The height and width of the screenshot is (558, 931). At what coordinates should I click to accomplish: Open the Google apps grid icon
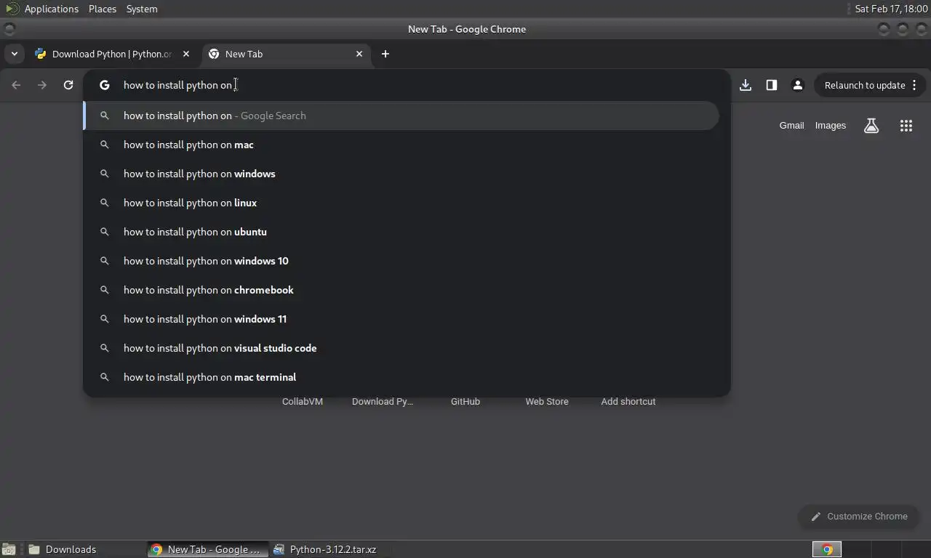point(906,126)
